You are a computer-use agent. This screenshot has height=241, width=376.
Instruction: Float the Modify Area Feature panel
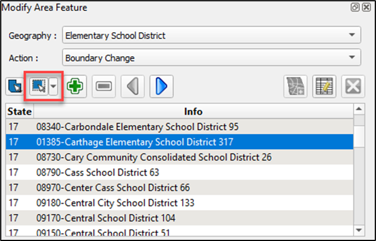click(356, 9)
